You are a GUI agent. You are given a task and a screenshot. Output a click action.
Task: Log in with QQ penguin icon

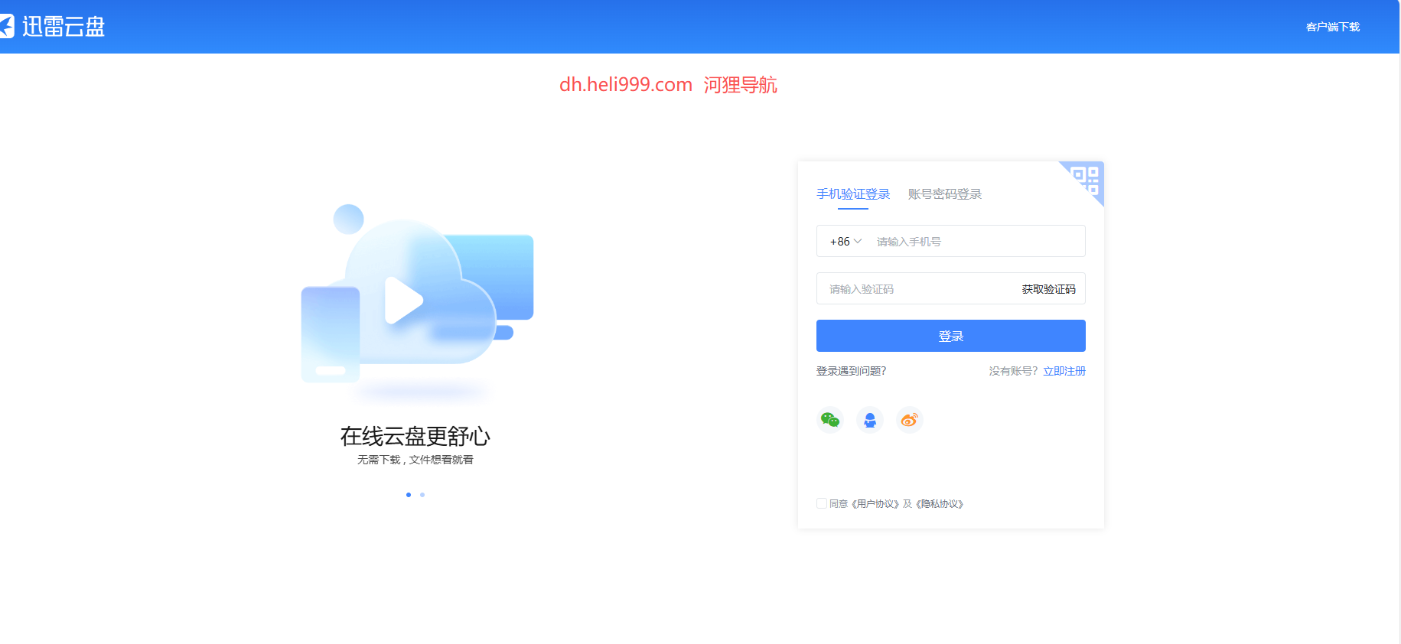870,420
